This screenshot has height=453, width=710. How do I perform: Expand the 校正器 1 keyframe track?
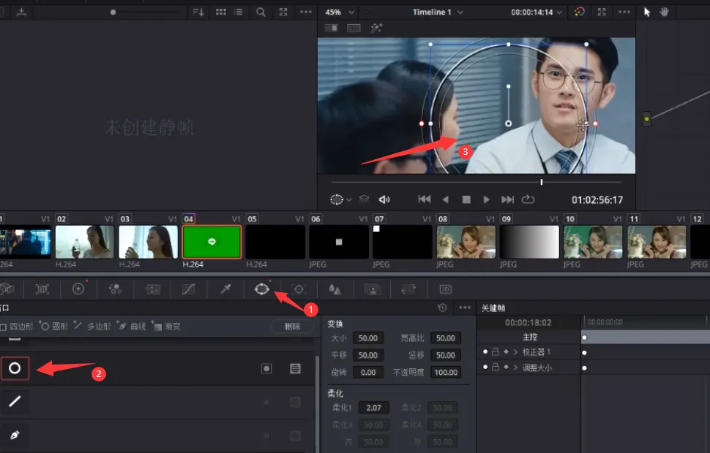[x=515, y=351]
